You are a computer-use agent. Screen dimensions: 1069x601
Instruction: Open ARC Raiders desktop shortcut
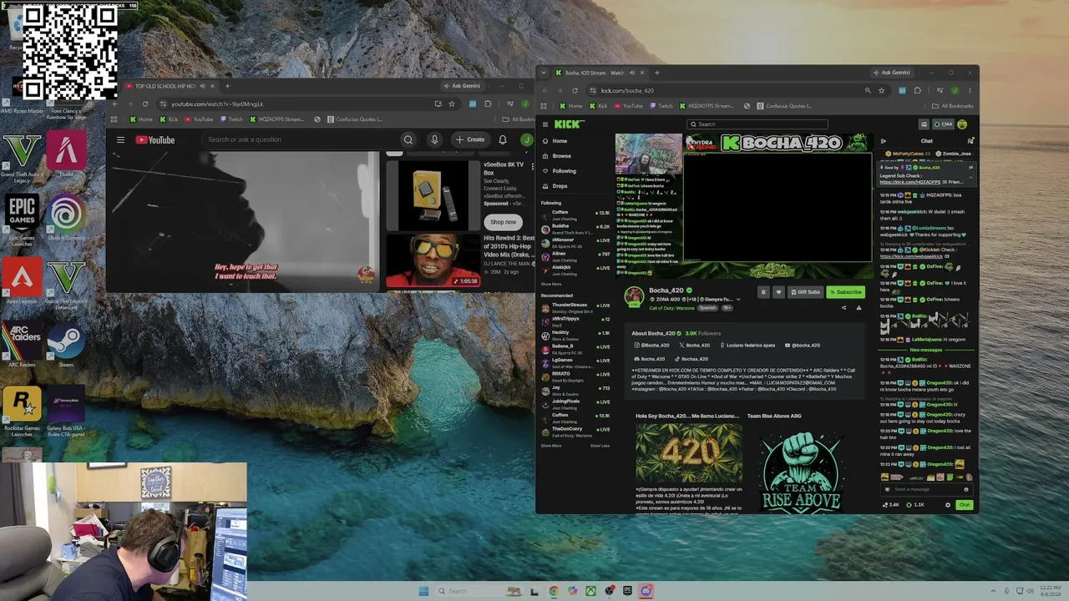[22, 346]
